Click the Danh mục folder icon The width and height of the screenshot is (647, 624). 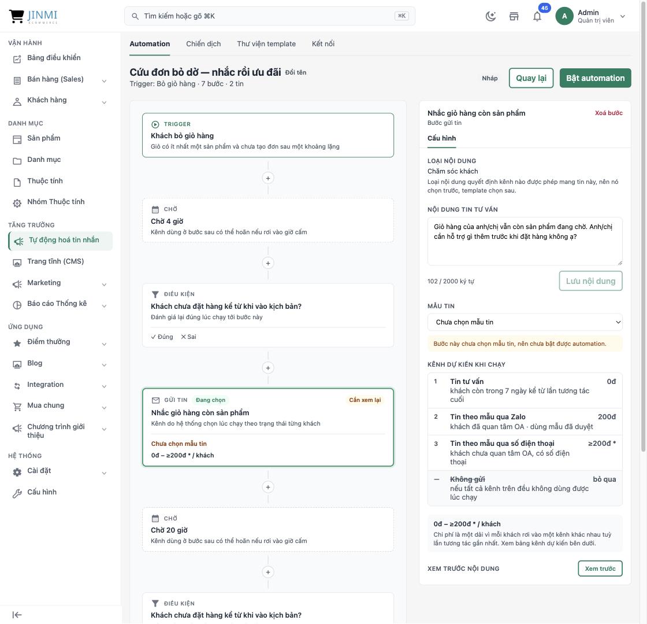17,161
